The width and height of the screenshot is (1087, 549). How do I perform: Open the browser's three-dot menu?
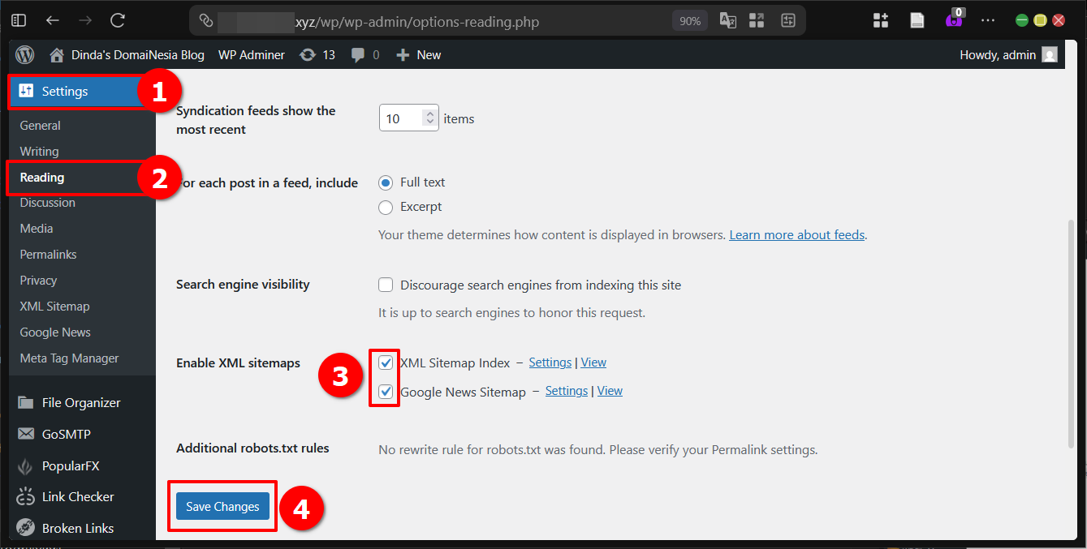point(987,21)
